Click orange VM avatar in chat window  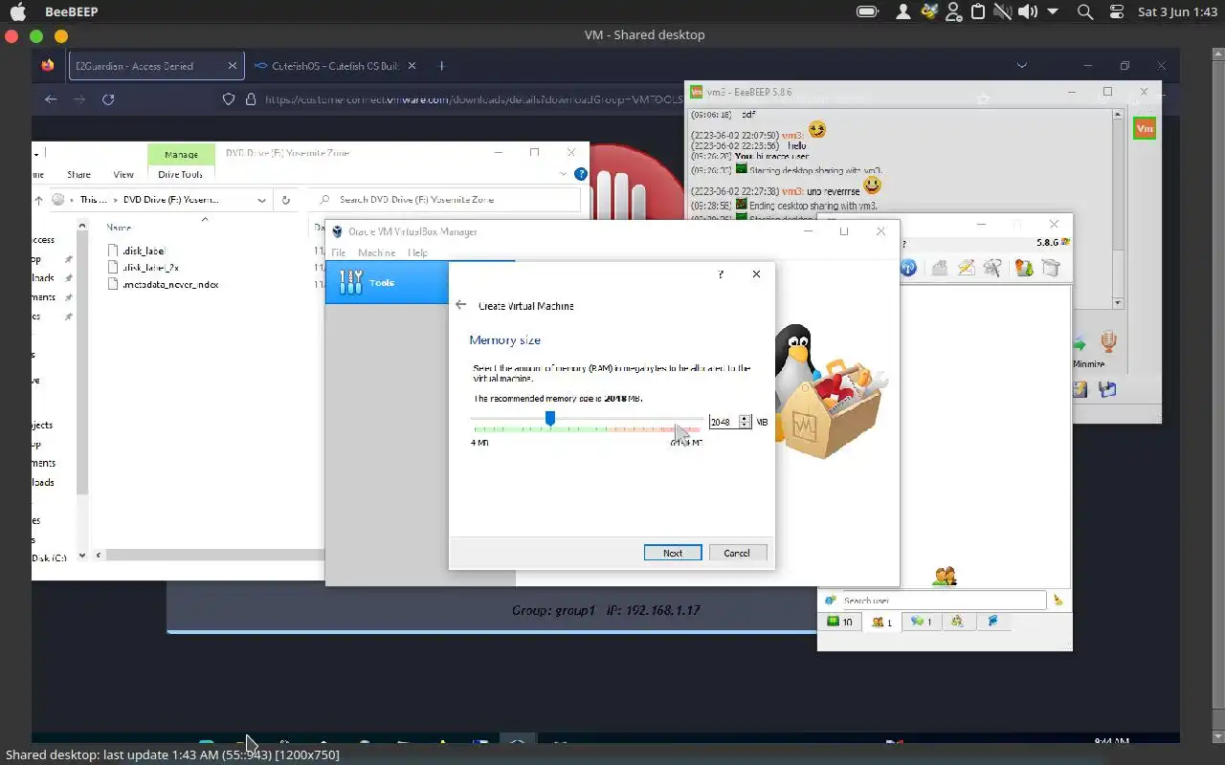[1144, 128]
